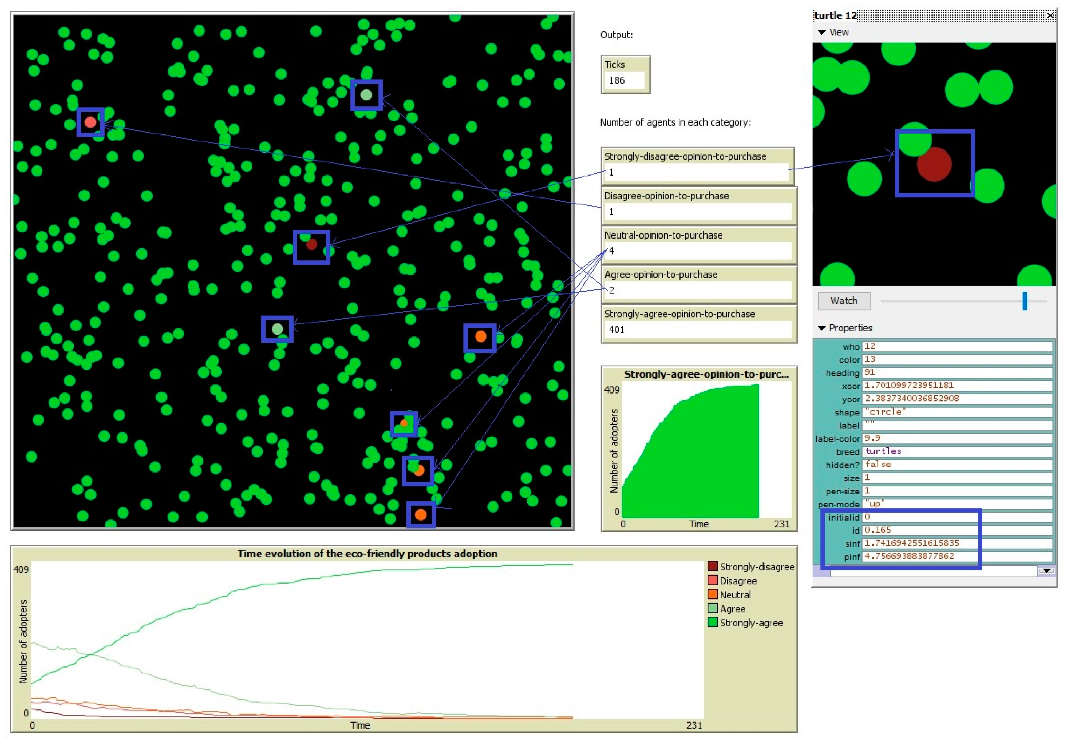Viewport: 1067px width, 742px height.
Task: Click the dark red turtle in inspector view
Action: click(x=934, y=164)
